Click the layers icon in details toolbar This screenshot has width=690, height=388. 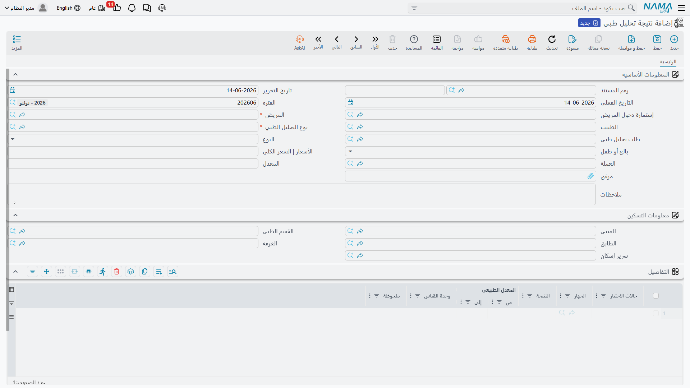point(130,272)
